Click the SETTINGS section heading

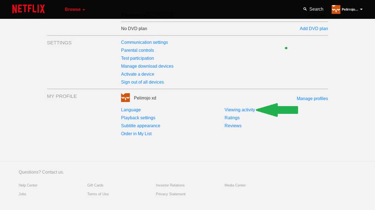(59, 43)
